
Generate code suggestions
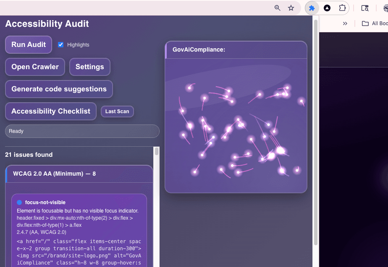click(x=59, y=89)
